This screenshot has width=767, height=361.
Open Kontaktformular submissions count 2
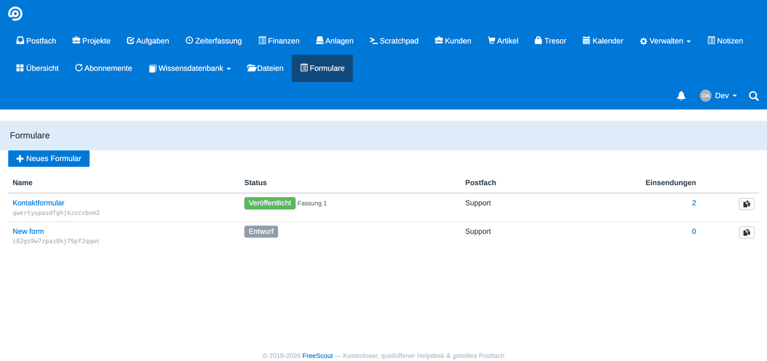(694, 203)
